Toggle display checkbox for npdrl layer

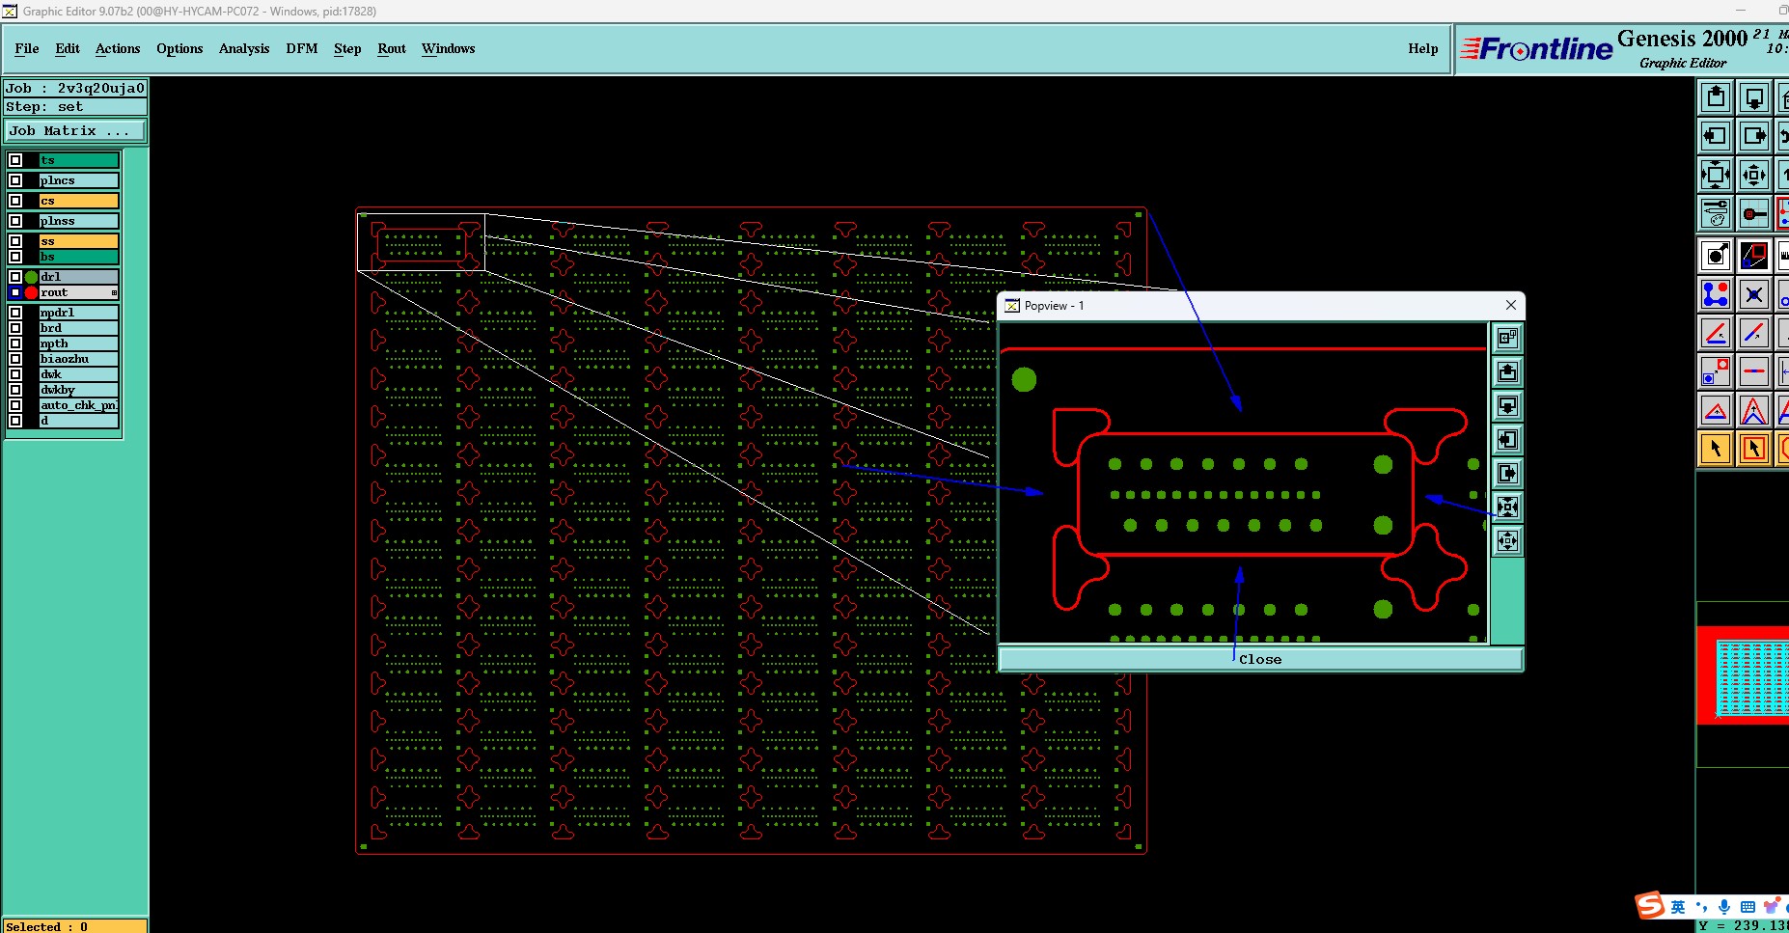(15, 313)
